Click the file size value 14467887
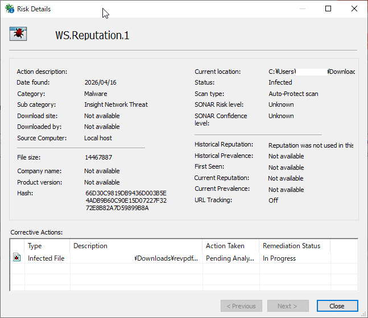Image resolution: width=368 pixels, height=318 pixels. [x=98, y=157]
